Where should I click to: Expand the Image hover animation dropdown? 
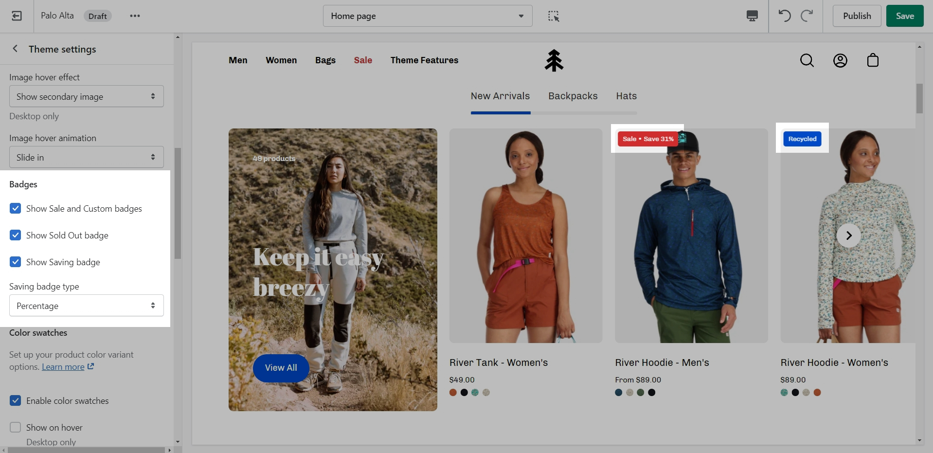[87, 157]
